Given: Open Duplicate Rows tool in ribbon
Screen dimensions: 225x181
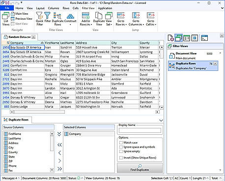Looking at the screenshot, I should pyautogui.click(x=57, y=19).
